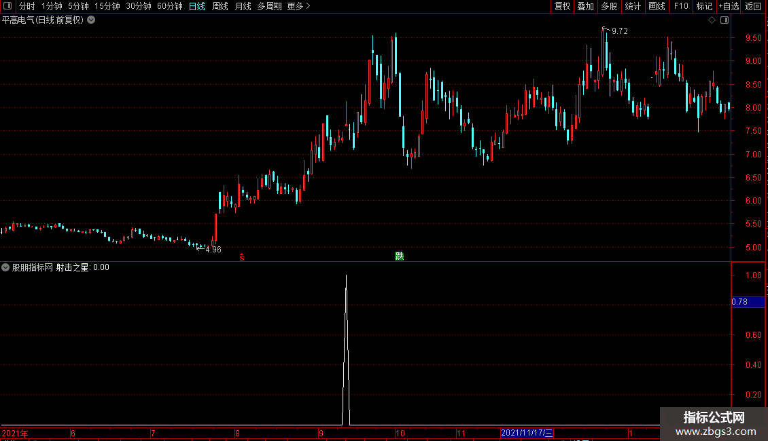768x441 pixels.
Task: Open the 多周期 multi-period view
Action: [x=269, y=6]
